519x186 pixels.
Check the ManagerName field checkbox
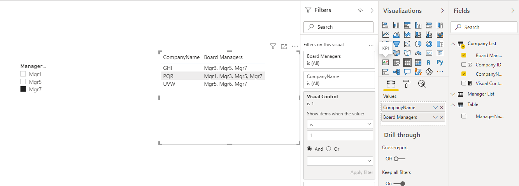pyautogui.click(x=464, y=116)
